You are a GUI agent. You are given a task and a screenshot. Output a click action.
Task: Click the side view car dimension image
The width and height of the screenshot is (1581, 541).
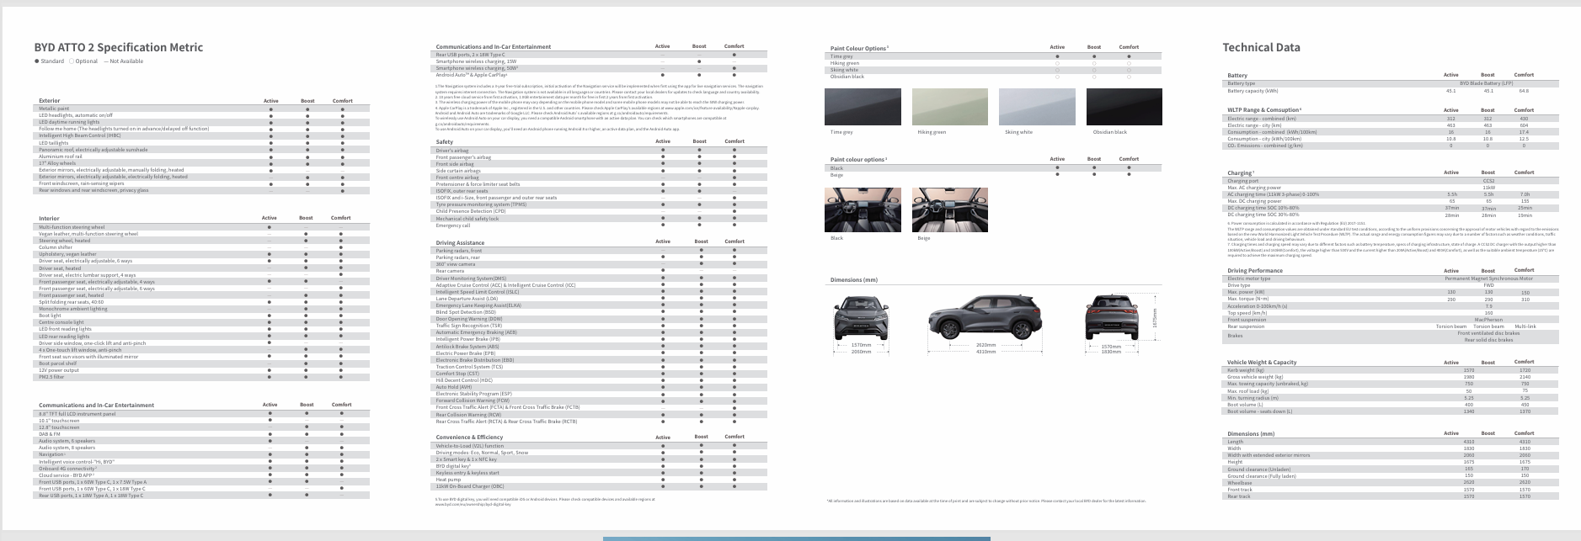coord(985,317)
